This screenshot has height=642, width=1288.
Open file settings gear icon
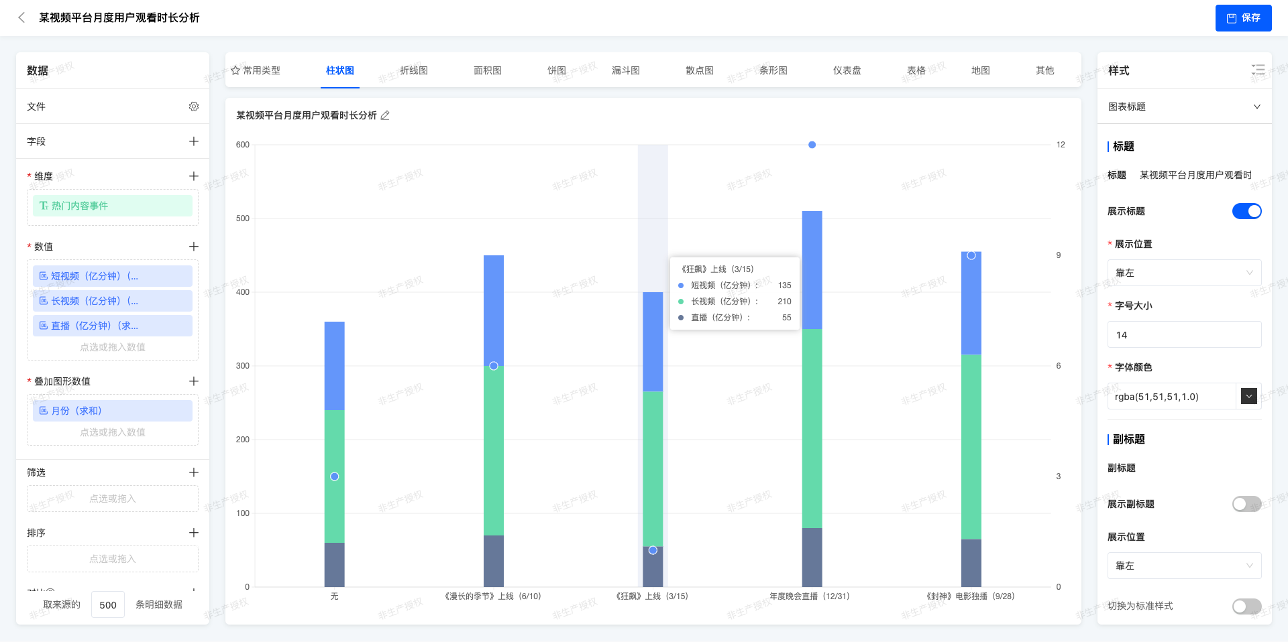pyautogui.click(x=194, y=107)
